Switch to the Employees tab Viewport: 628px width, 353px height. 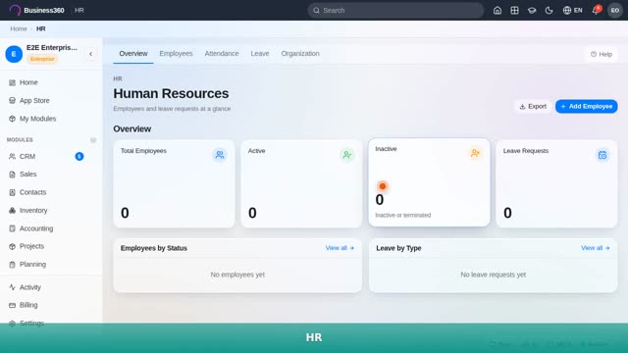pyautogui.click(x=176, y=54)
